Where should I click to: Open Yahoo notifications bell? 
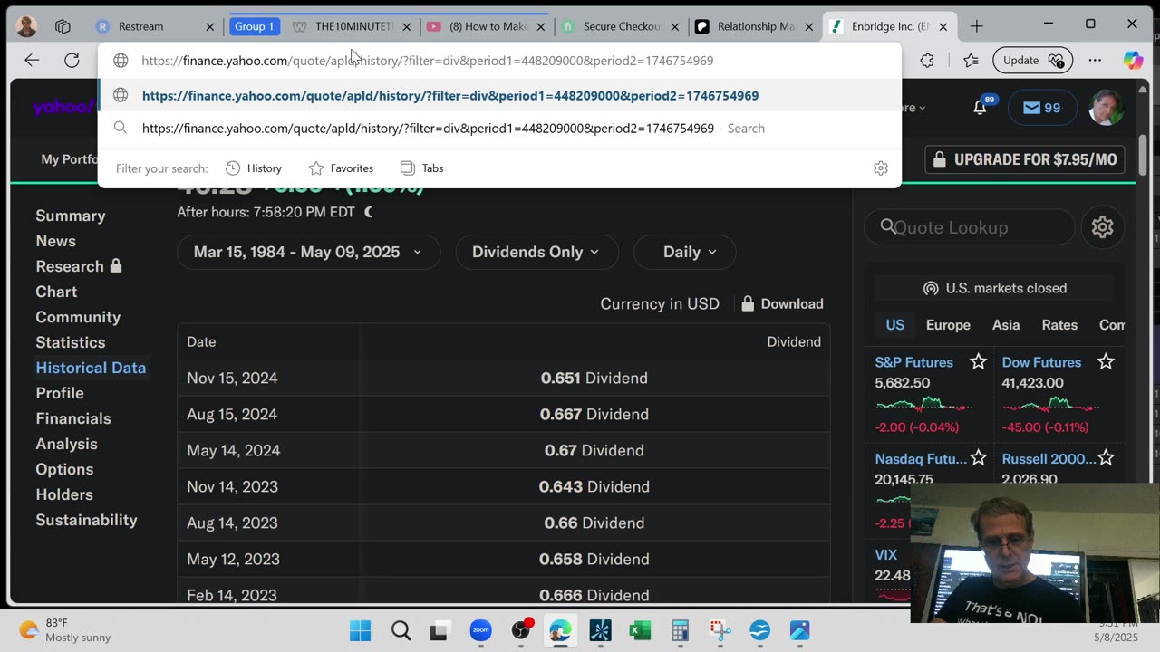980,108
